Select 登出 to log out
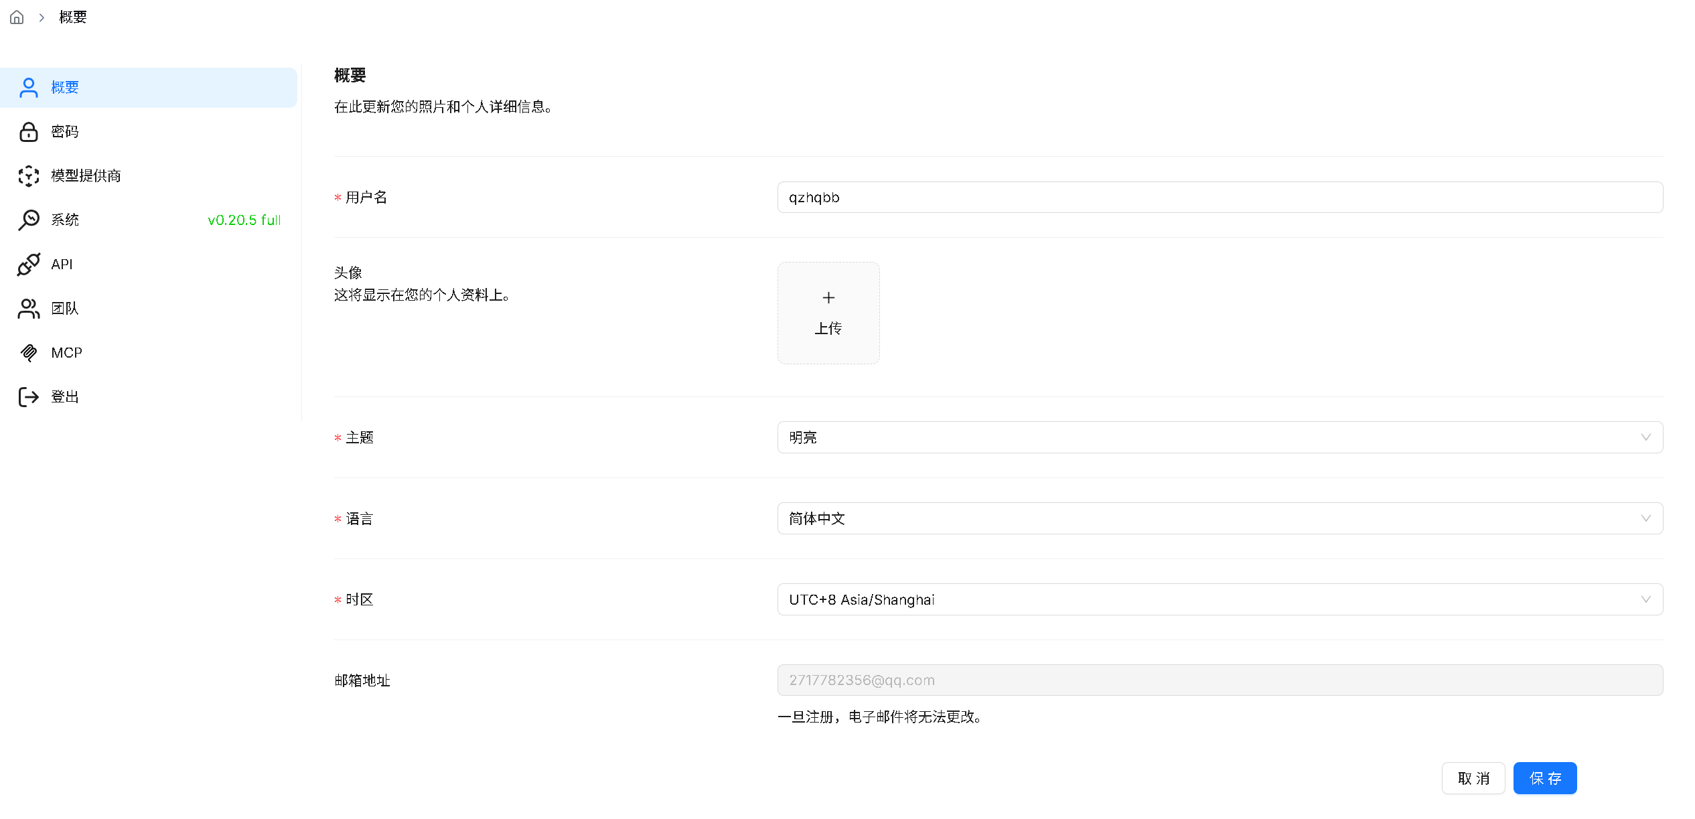The image size is (1695, 819). pos(149,397)
